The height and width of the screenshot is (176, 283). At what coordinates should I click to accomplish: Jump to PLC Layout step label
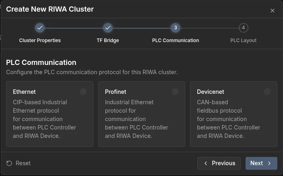coord(243,40)
